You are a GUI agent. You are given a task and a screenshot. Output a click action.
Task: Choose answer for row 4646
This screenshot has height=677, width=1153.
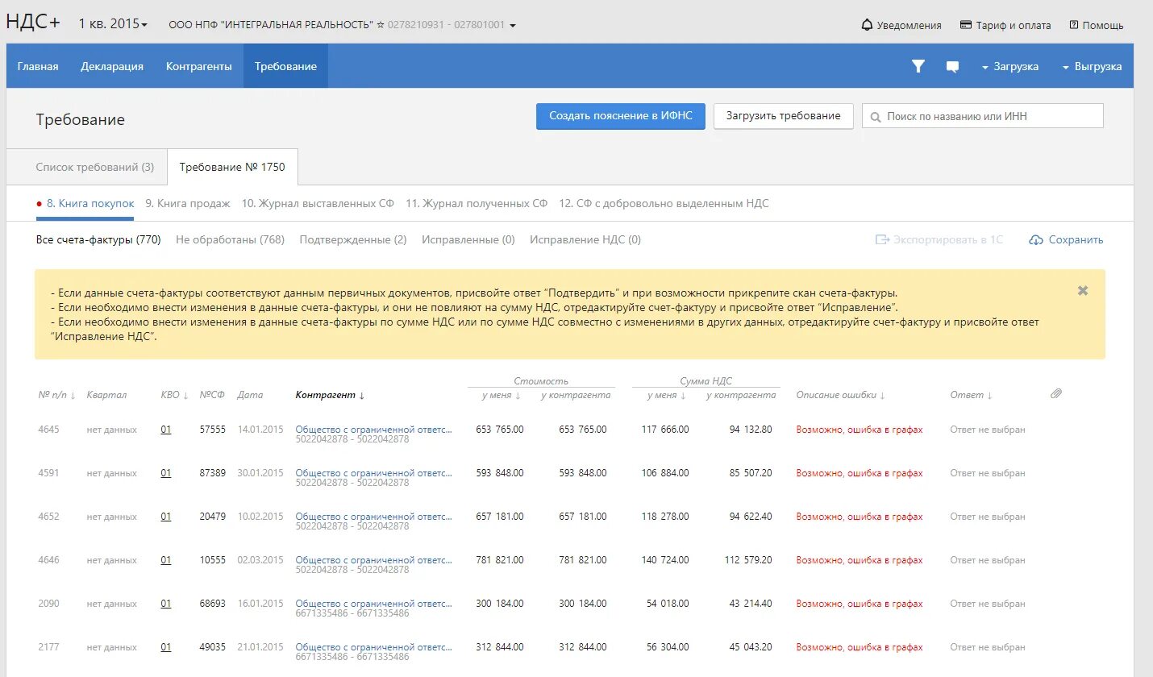click(x=988, y=560)
